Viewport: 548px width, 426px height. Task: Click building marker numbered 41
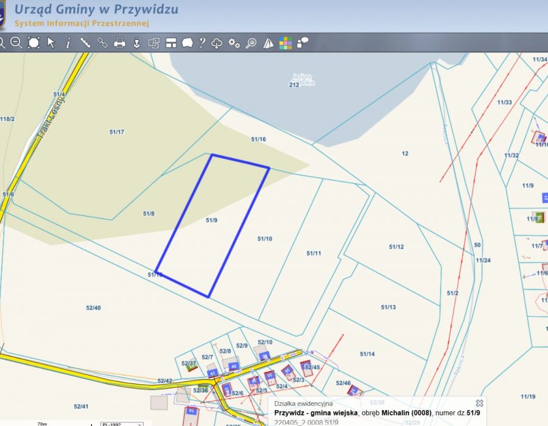[x=213, y=373]
